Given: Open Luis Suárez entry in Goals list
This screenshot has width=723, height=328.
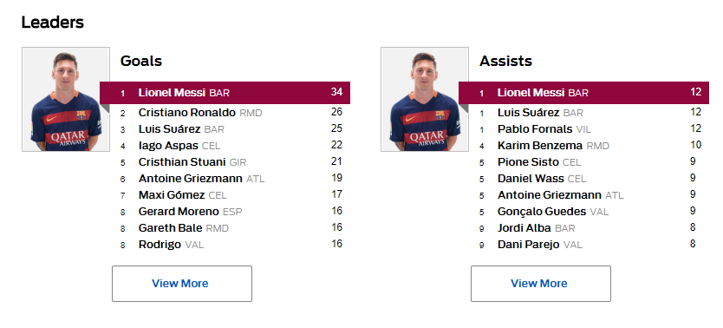Looking at the screenshot, I should click(x=169, y=129).
